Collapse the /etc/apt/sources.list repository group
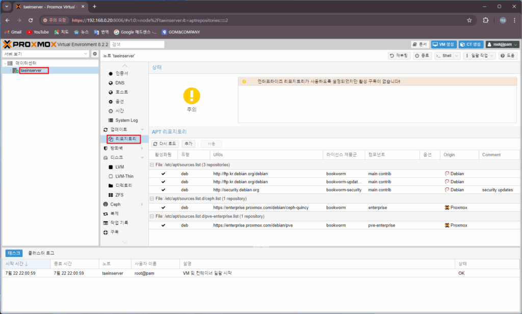The height and width of the screenshot is (314, 522). coord(152,165)
